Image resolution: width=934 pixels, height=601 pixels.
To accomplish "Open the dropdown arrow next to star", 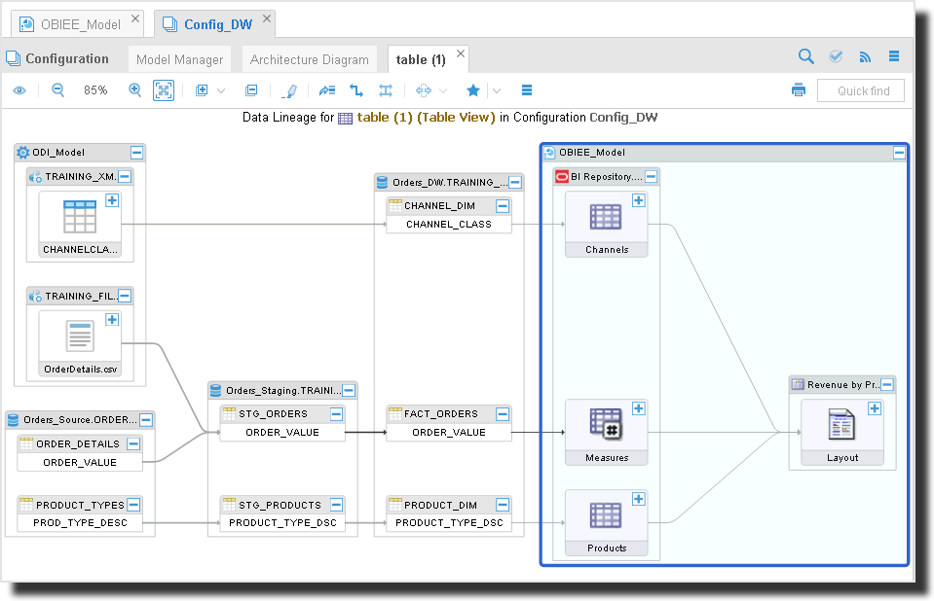I will click(497, 91).
